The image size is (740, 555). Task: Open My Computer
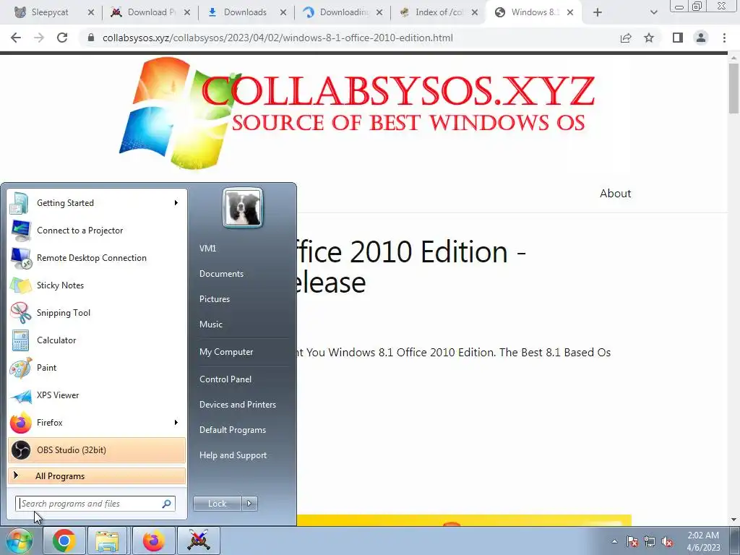pyautogui.click(x=226, y=352)
